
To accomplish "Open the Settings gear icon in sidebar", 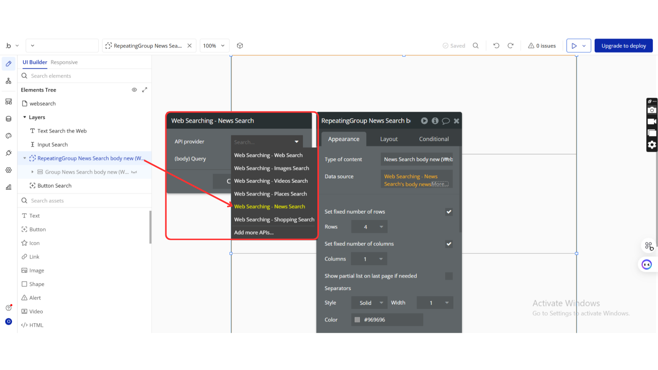I will [8, 170].
